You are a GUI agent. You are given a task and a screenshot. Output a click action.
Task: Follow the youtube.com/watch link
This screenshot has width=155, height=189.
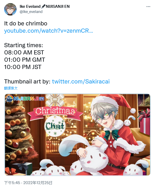48,31
